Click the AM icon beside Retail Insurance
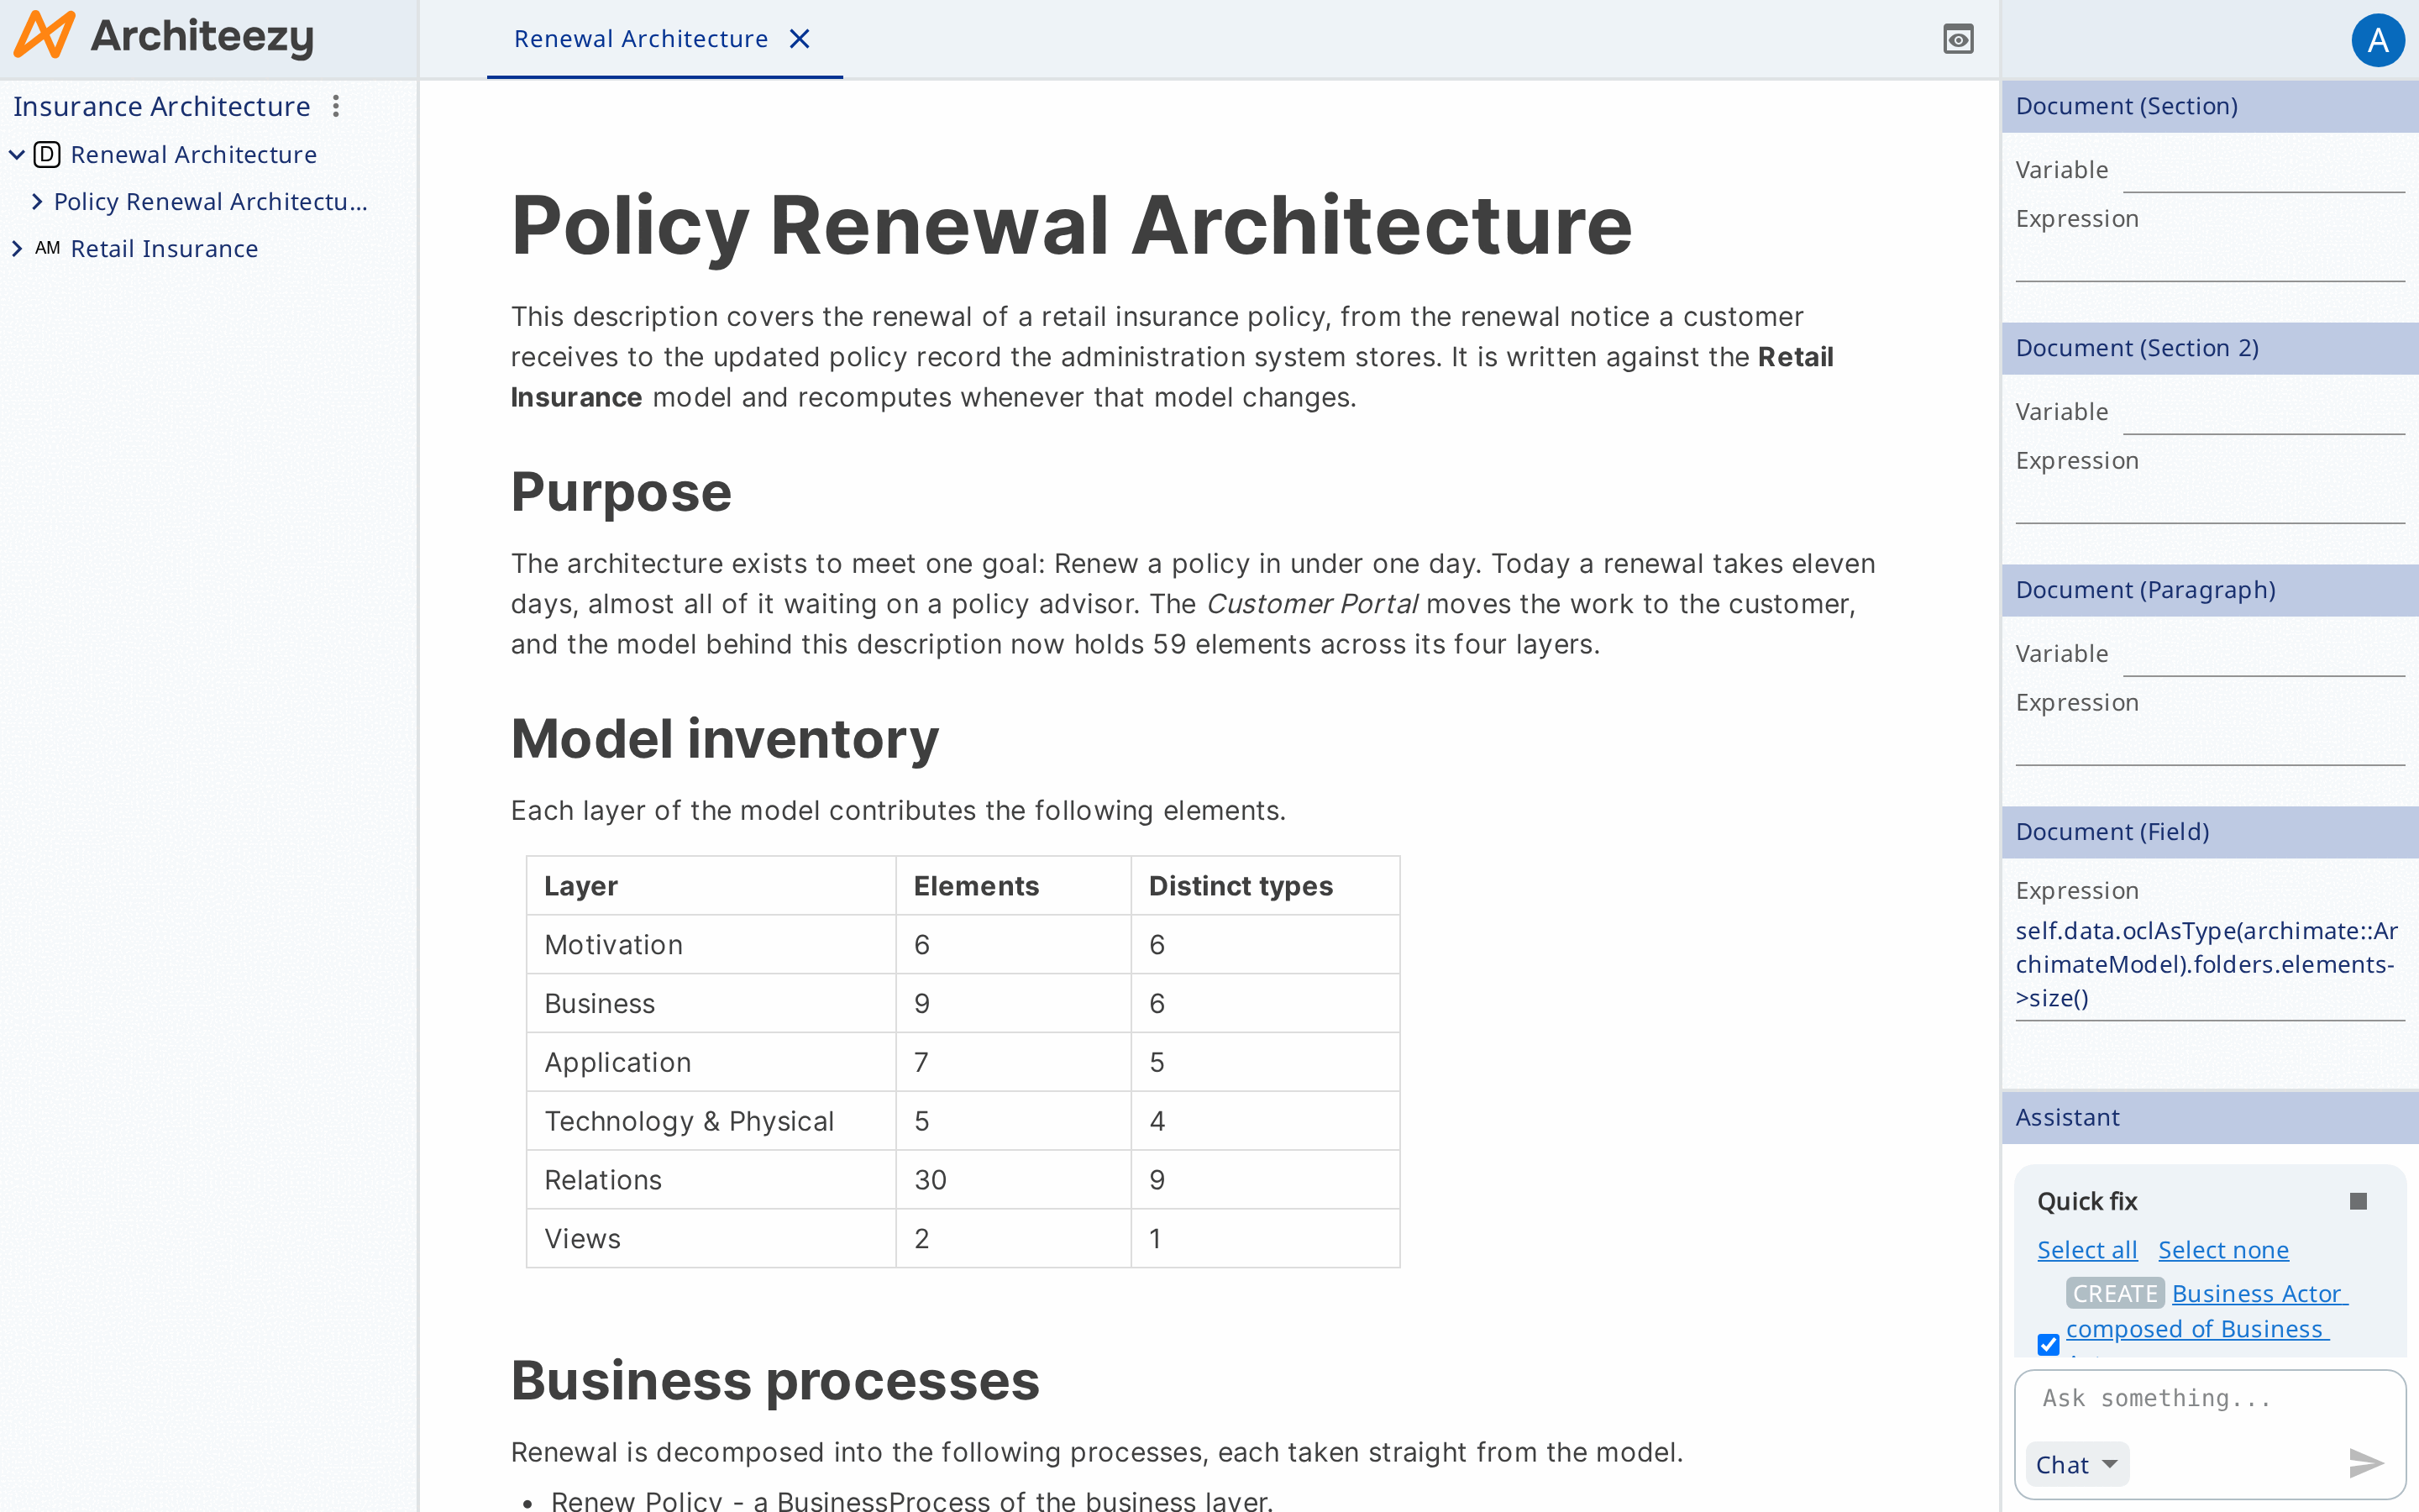The image size is (2419, 1512). pos(48,248)
